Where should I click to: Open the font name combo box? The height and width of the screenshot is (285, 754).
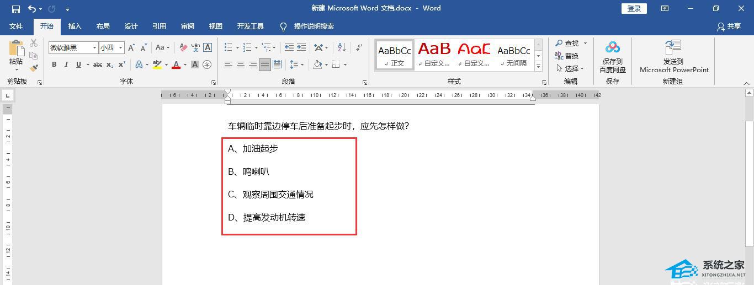coord(73,48)
